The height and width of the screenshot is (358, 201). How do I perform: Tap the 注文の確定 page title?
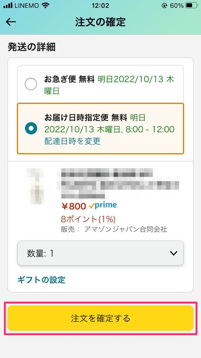[100, 22]
